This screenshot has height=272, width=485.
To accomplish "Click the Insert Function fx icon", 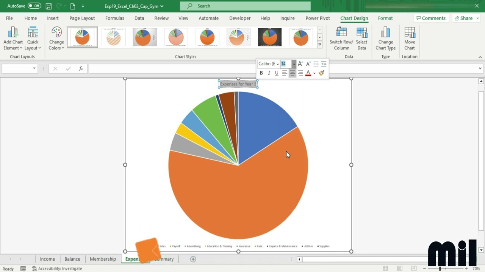I will 81,68.
